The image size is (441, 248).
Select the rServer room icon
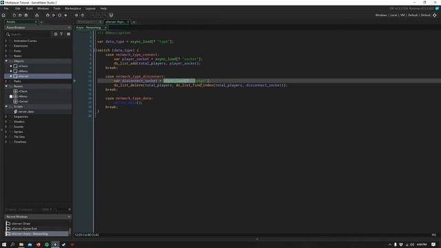click(15, 101)
